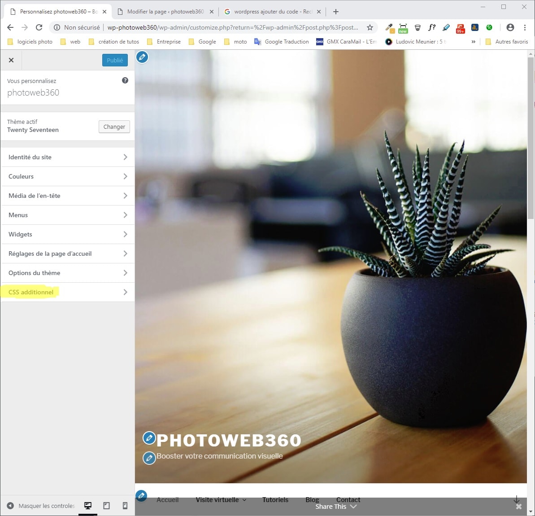Expand the Couleurs section
535x516 pixels.
click(68, 176)
